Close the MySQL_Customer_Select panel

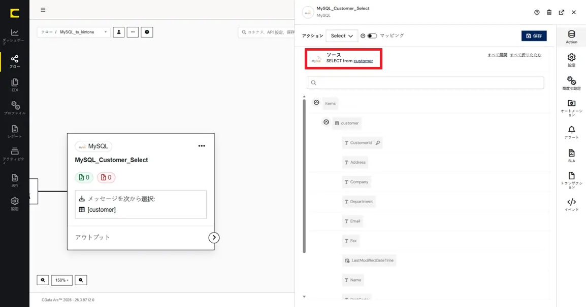[574, 12]
